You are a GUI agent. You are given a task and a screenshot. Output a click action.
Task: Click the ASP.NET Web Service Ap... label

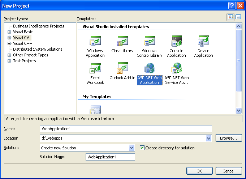[177, 80]
